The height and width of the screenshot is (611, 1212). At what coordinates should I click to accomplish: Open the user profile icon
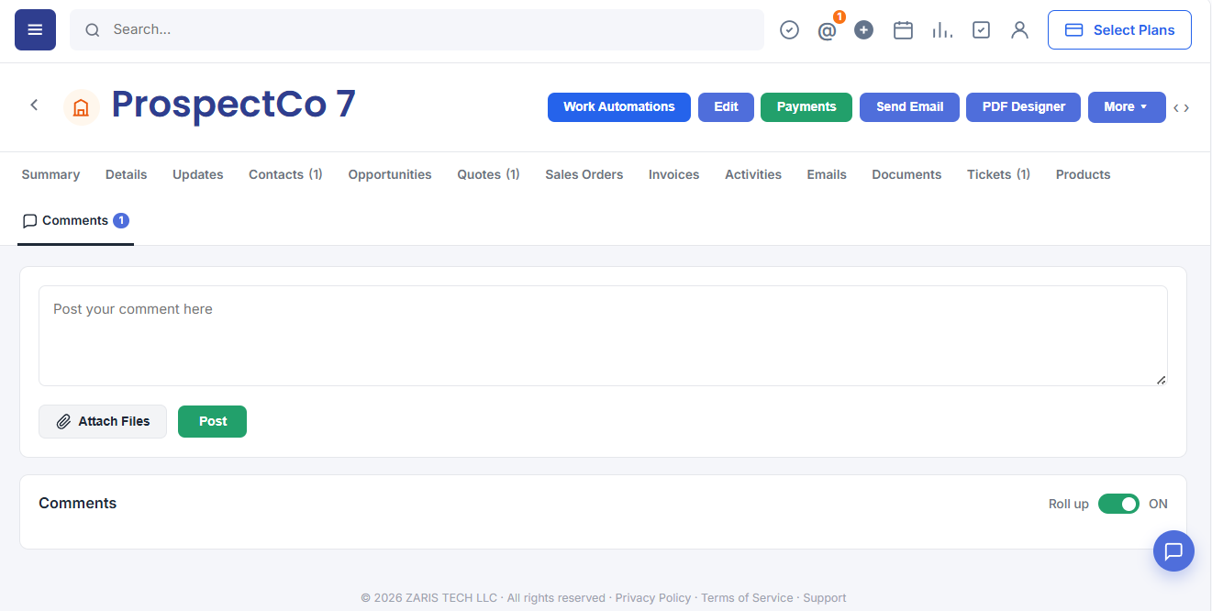(1019, 30)
